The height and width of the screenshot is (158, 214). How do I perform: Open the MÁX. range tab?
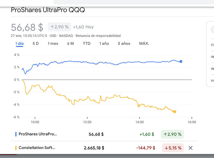[x=144, y=44]
